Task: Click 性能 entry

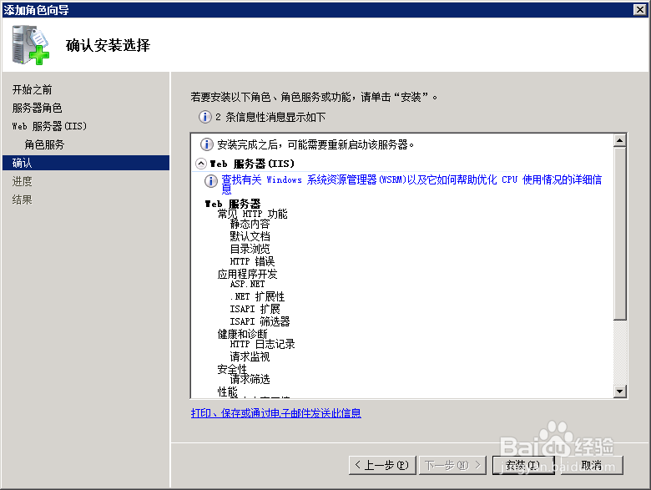Action: click(x=228, y=391)
